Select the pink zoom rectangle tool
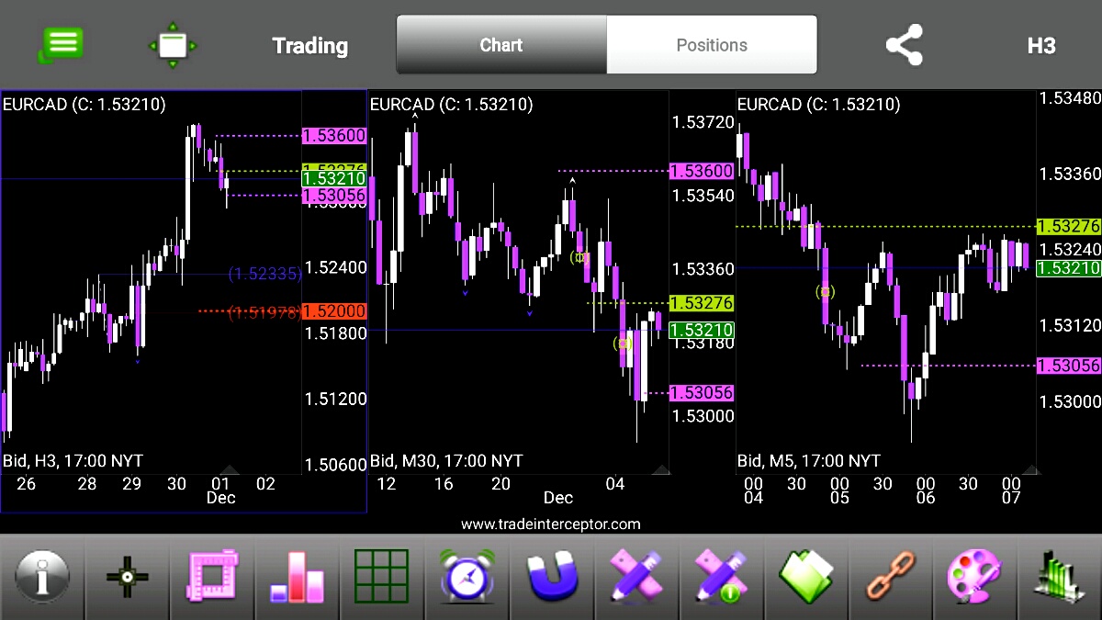 pyautogui.click(x=213, y=577)
